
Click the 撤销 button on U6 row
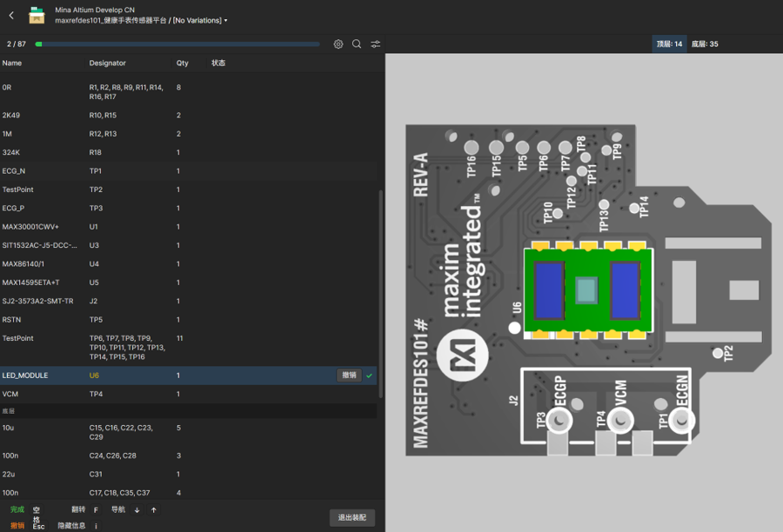tap(349, 376)
